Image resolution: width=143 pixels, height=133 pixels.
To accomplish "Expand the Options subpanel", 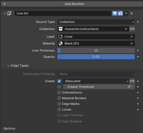I will 9,128.
